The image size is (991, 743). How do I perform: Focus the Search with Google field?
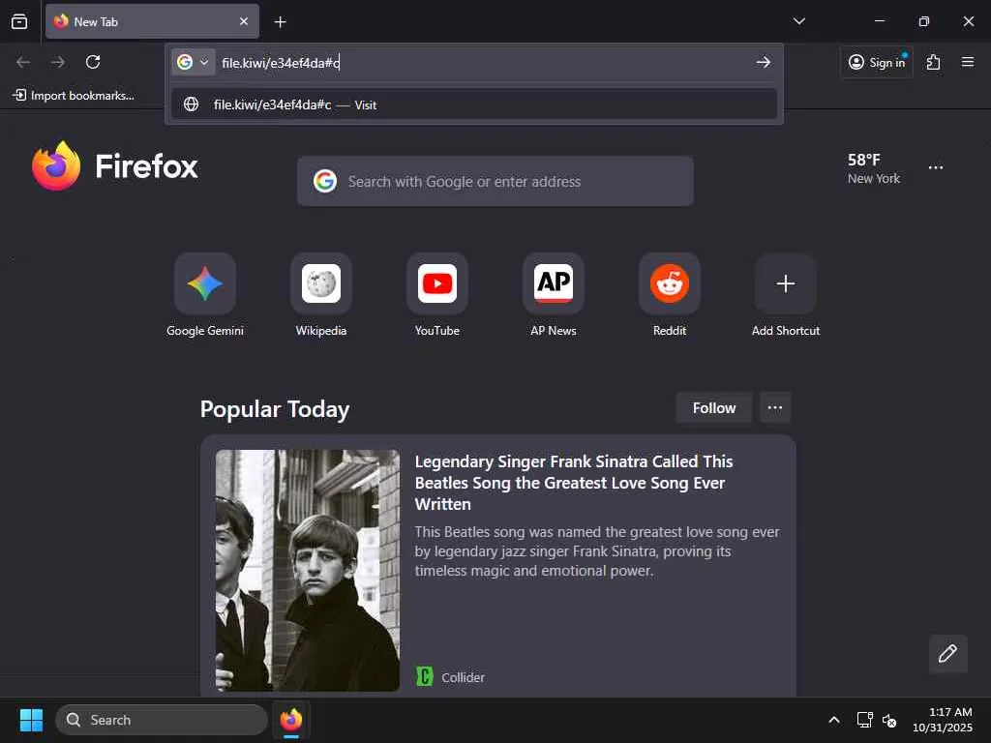495,181
